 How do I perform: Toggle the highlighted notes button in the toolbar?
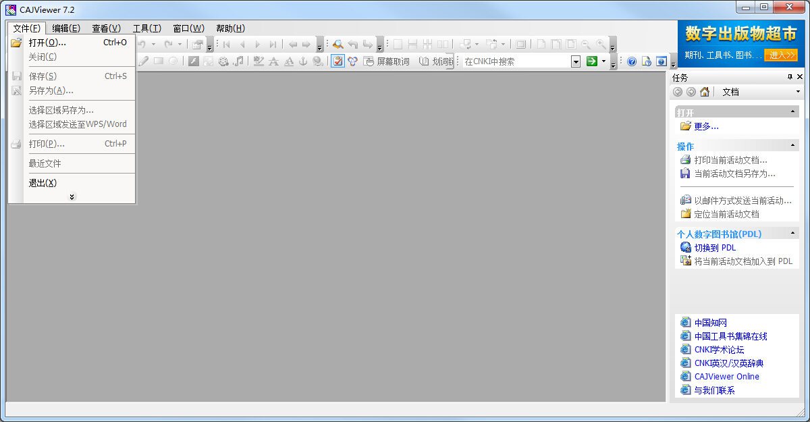337,61
